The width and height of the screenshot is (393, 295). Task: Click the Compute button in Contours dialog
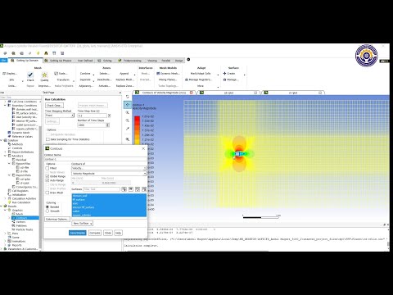coord(95,233)
